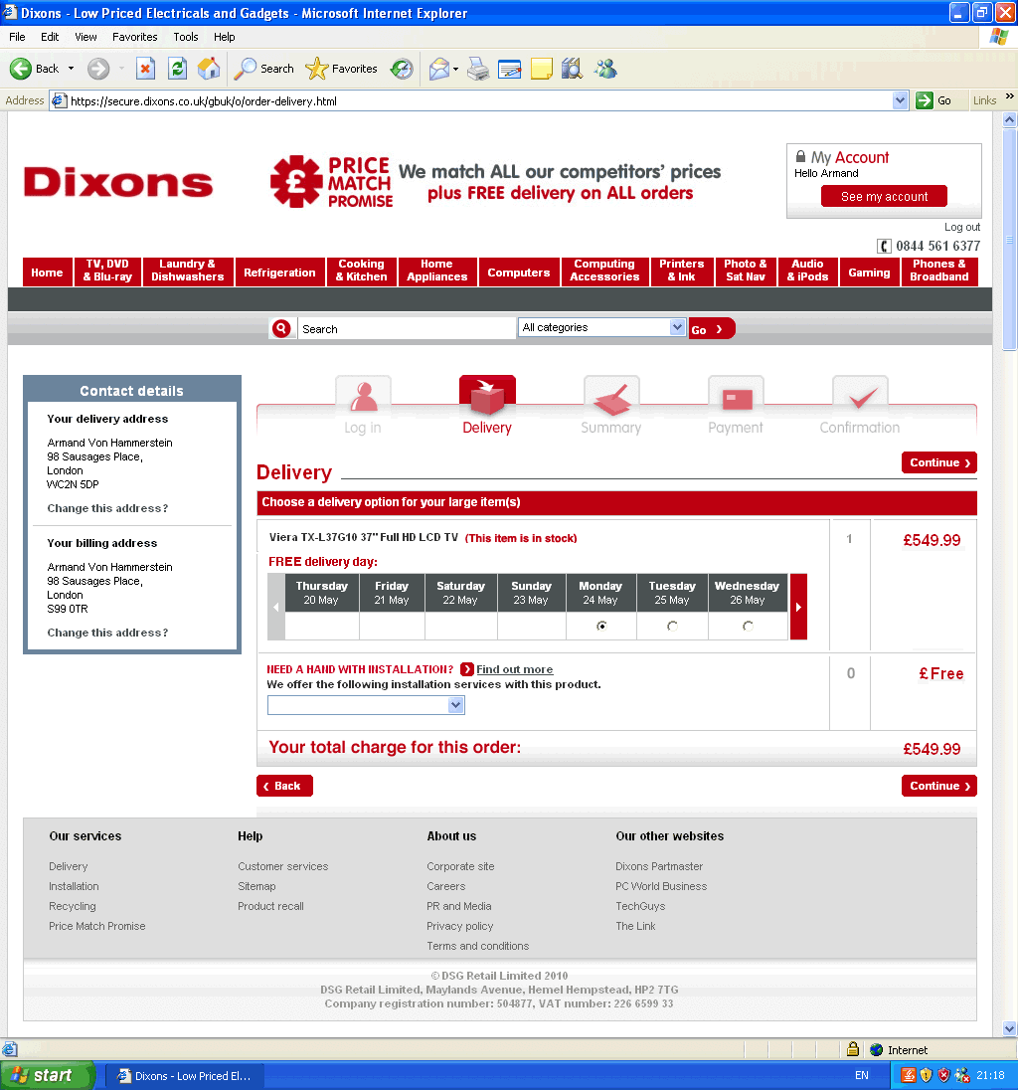The height and width of the screenshot is (1090, 1018).
Task: Click the EN language indicator in tray
Action: 862,1075
